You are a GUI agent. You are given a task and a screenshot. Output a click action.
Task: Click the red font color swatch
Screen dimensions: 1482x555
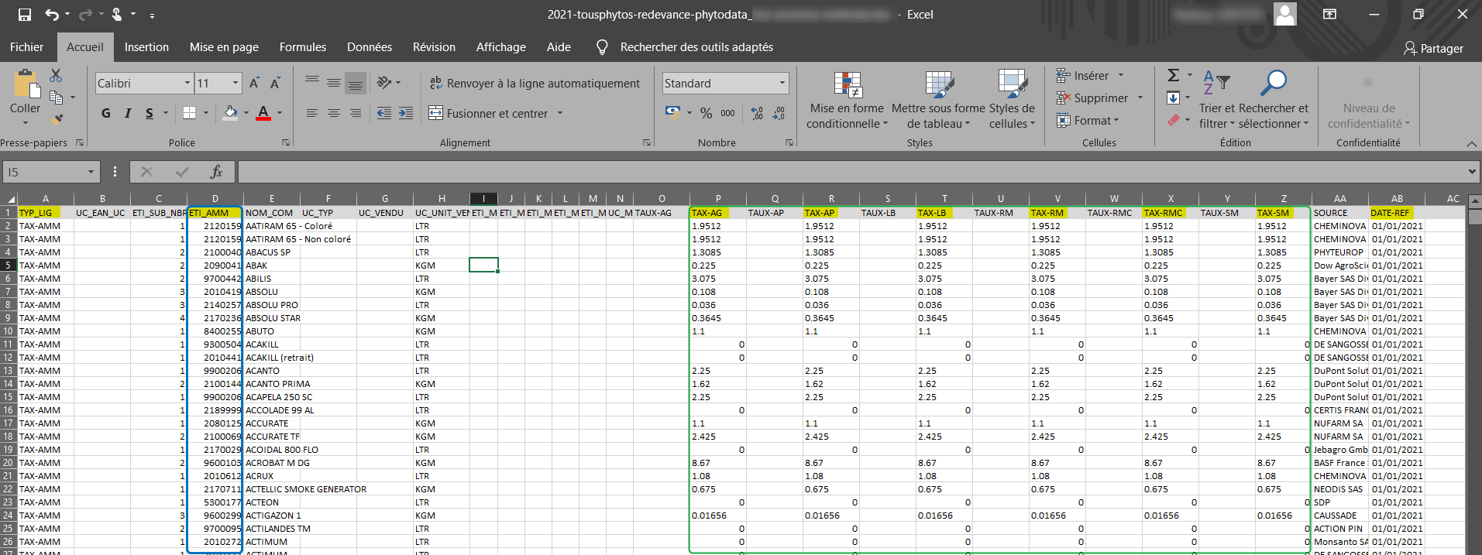click(263, 113)
